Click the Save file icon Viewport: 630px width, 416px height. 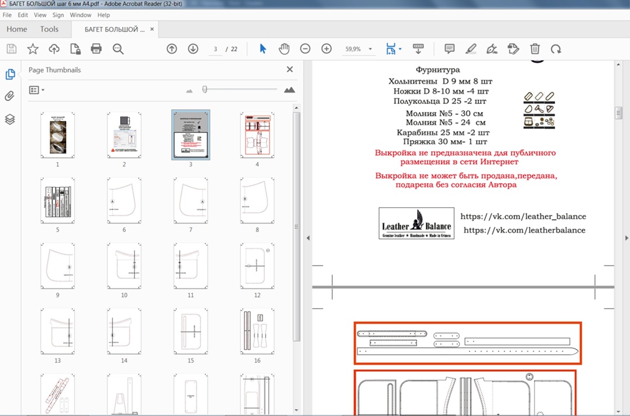click(11, 49)
